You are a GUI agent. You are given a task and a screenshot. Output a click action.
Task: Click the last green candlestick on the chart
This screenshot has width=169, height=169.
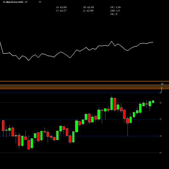click(153, 102)
